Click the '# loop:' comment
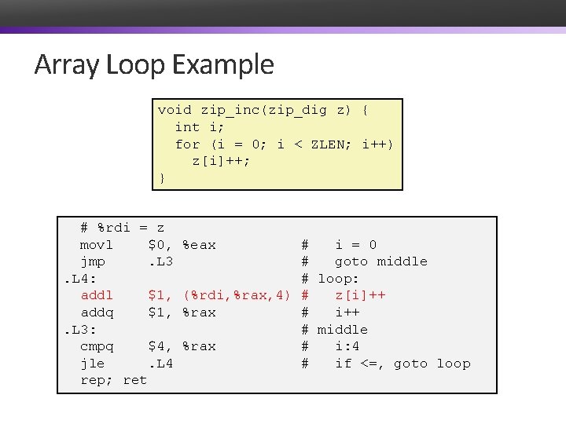The image size is (566, 424). [x=330, y=279]
